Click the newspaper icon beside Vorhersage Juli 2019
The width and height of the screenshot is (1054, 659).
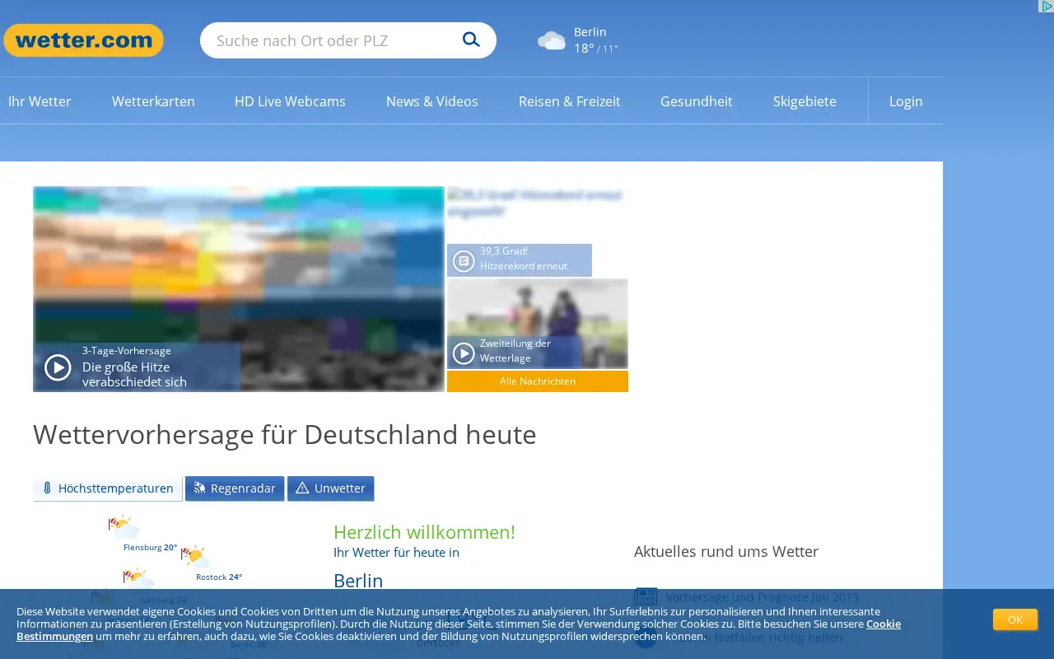(646, 597)
